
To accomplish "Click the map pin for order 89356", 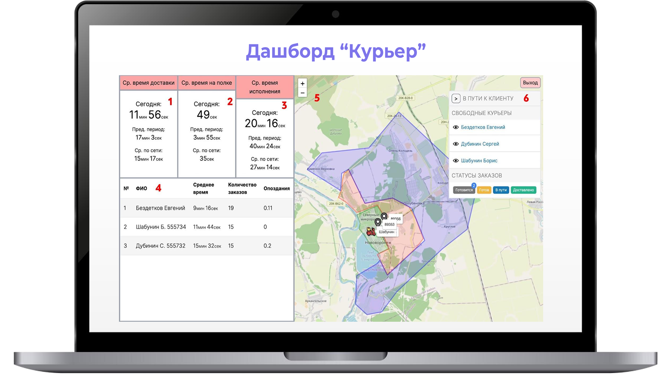I will coord(384,216).
